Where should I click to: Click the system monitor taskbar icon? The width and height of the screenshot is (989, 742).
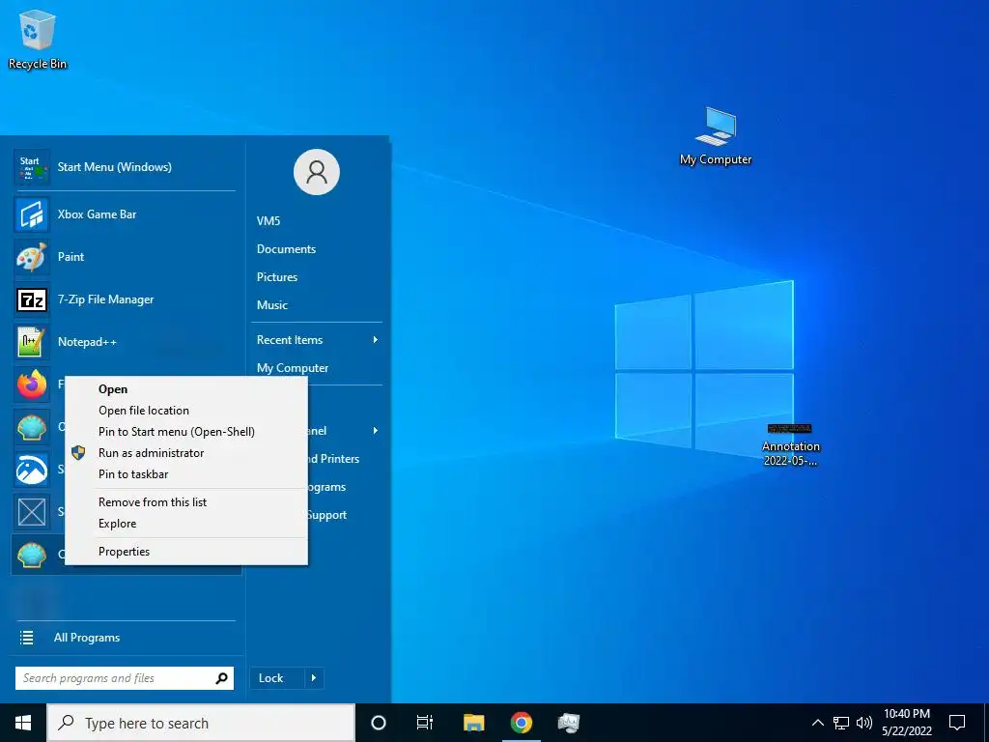click(x=568, y=723)
